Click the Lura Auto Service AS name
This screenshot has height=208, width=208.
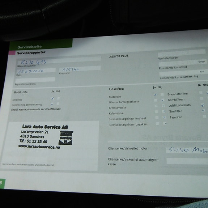tap(45, 127)
